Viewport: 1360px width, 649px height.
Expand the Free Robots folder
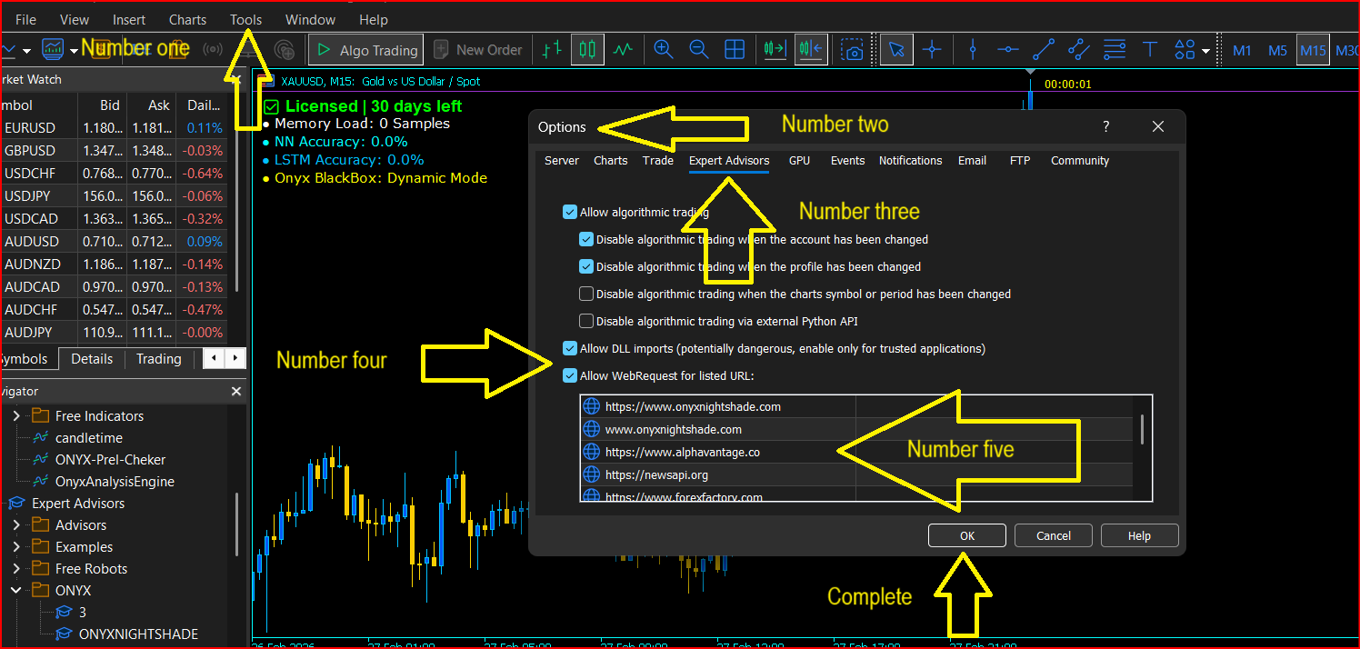pyautogui.click(x=16, y=569)
